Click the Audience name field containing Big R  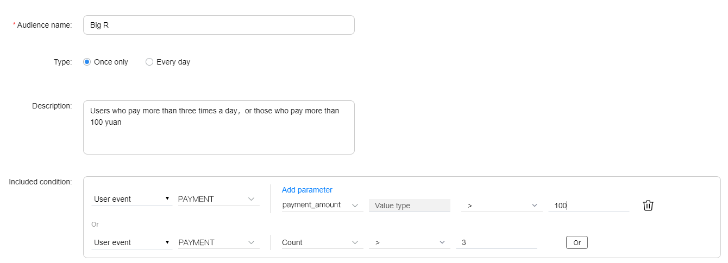click(218, 25)
